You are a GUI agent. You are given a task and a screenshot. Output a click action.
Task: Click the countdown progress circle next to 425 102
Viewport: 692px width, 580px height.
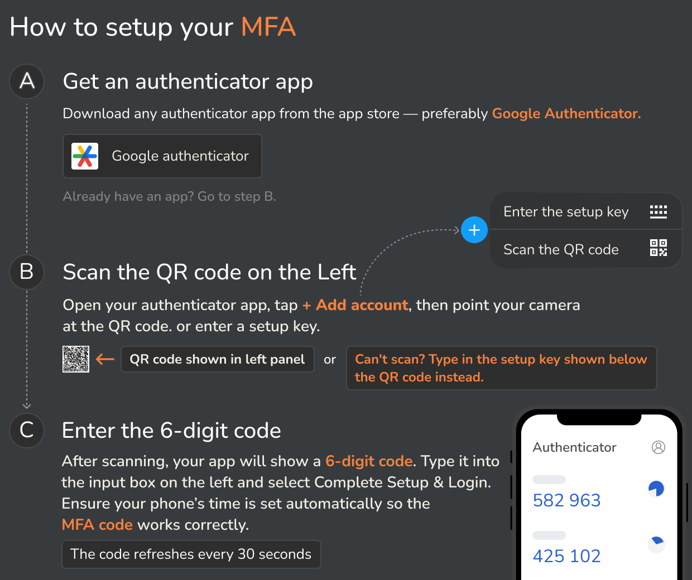pyautogui.click(x=656, y=544)
